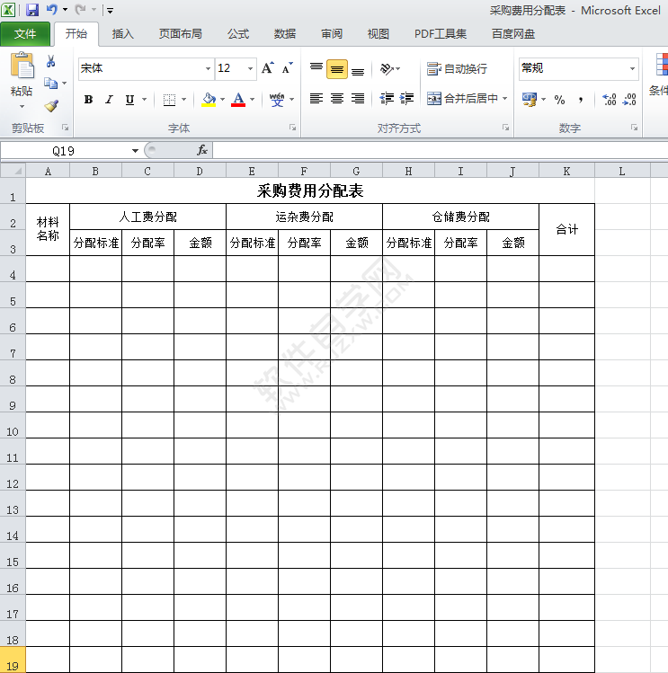Click the 合计 header cell
Image resolution: width=668 pixels, height=673 pixels.
point(567,230)
